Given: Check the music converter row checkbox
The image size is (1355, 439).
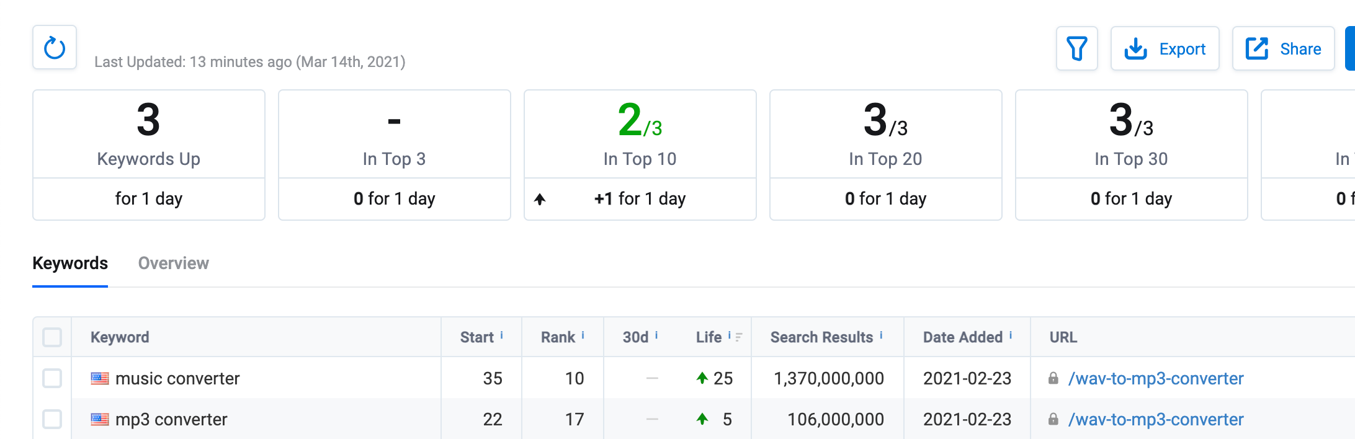Looking at the screenshot, I should click(x=52, y=378).
